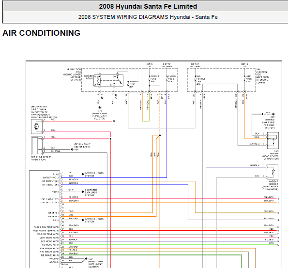Select the I/P JUNCTION BOX location label
The width and height of the screenshot is (288, 268).
73,74
